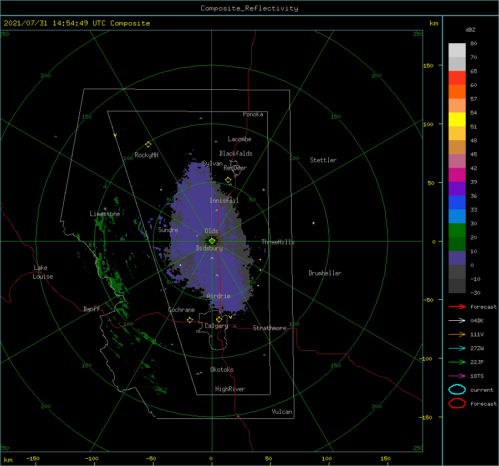
Task: Click the Lake Louise label
Action: 43,272
